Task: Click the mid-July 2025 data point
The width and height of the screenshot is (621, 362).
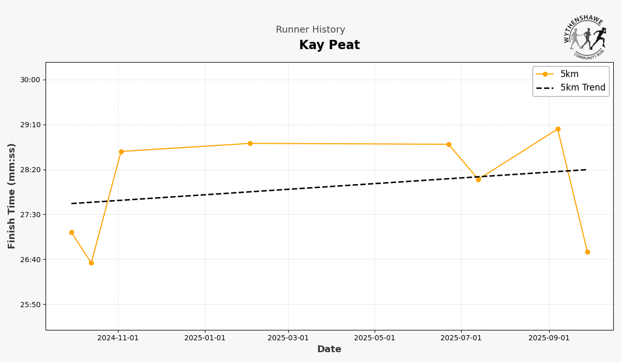Action: click(x=478, y=180)
